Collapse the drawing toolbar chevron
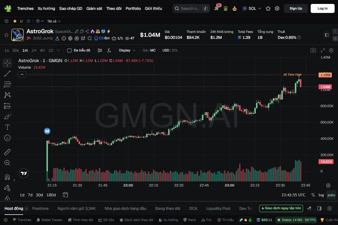Image resolution: width=338 pixels, height=225 pixels. pyautogui.click(x=14, y=180)
